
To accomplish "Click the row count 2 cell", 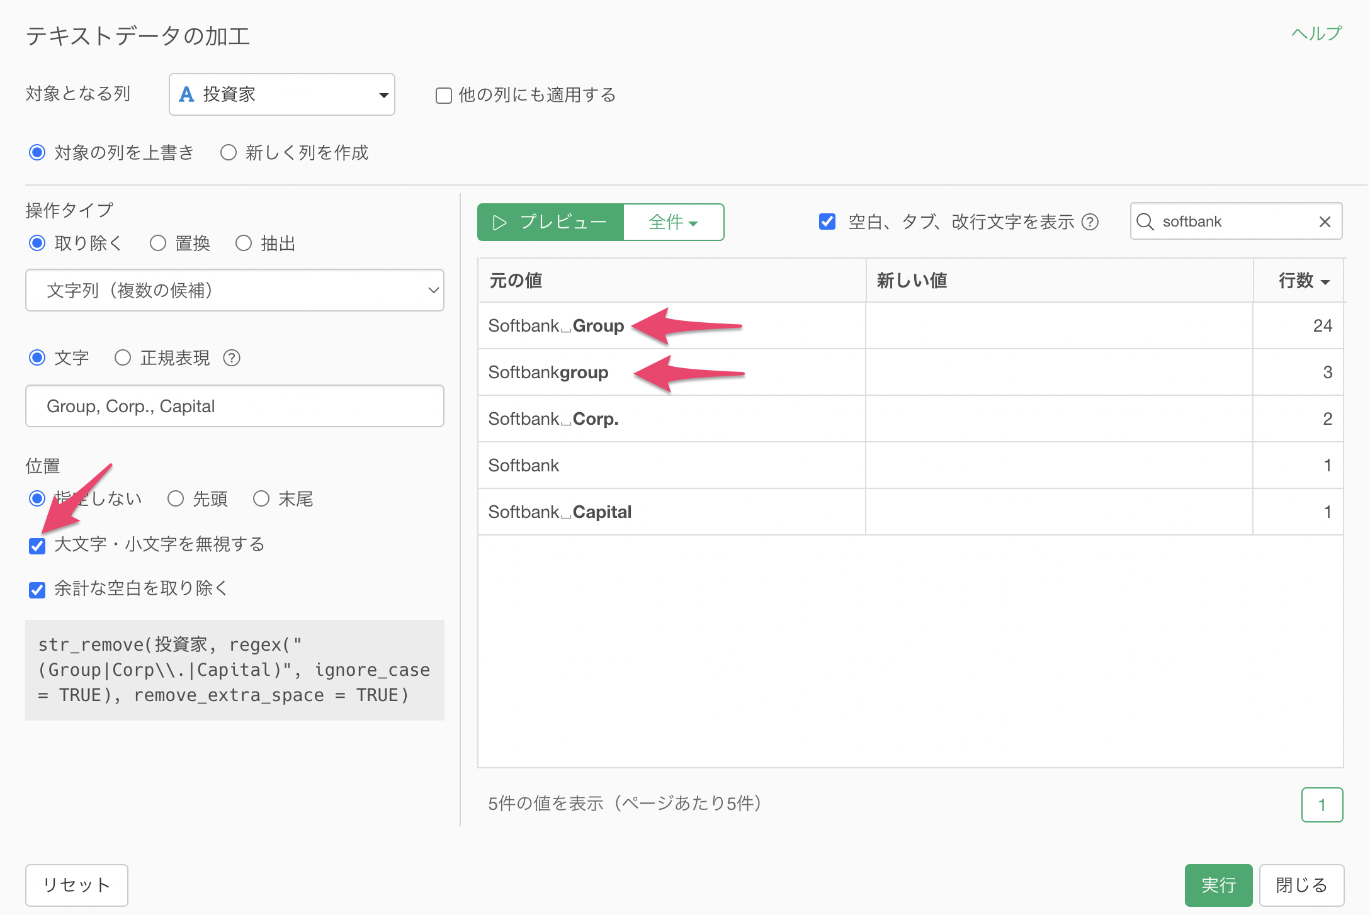I will [1298, 419].
